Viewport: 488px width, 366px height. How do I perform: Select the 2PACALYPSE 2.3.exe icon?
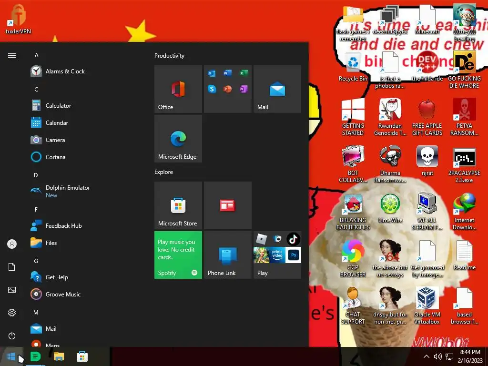[x=464, y=164]
